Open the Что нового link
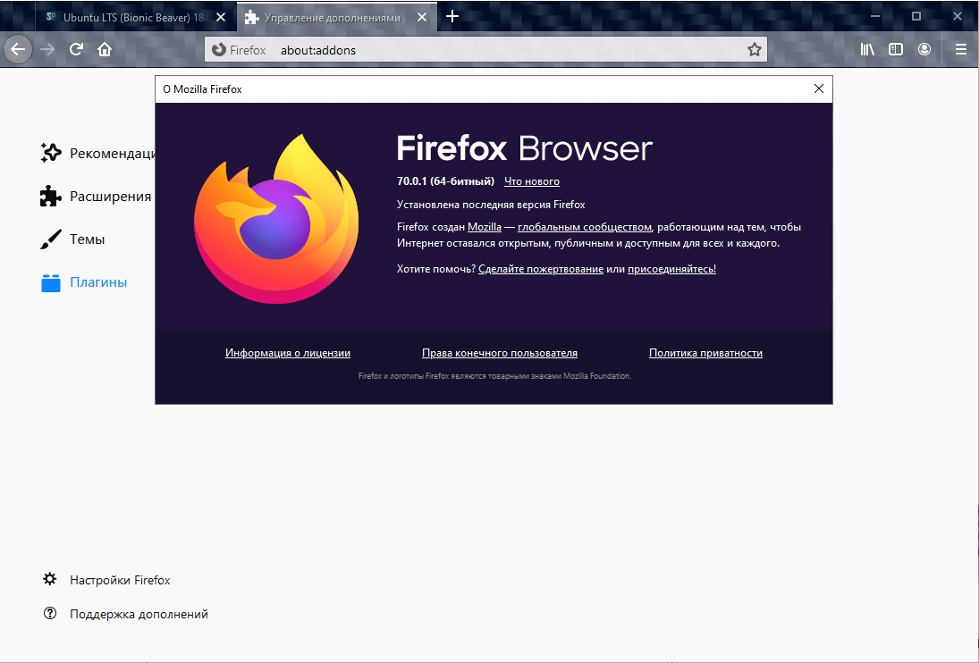The width and height of the screenshot is (979, 663). point(532,181)
